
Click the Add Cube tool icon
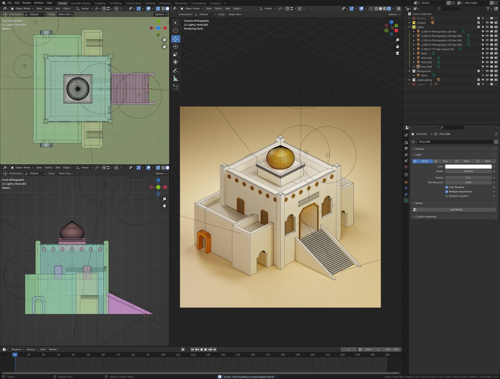tap(176, 87)
